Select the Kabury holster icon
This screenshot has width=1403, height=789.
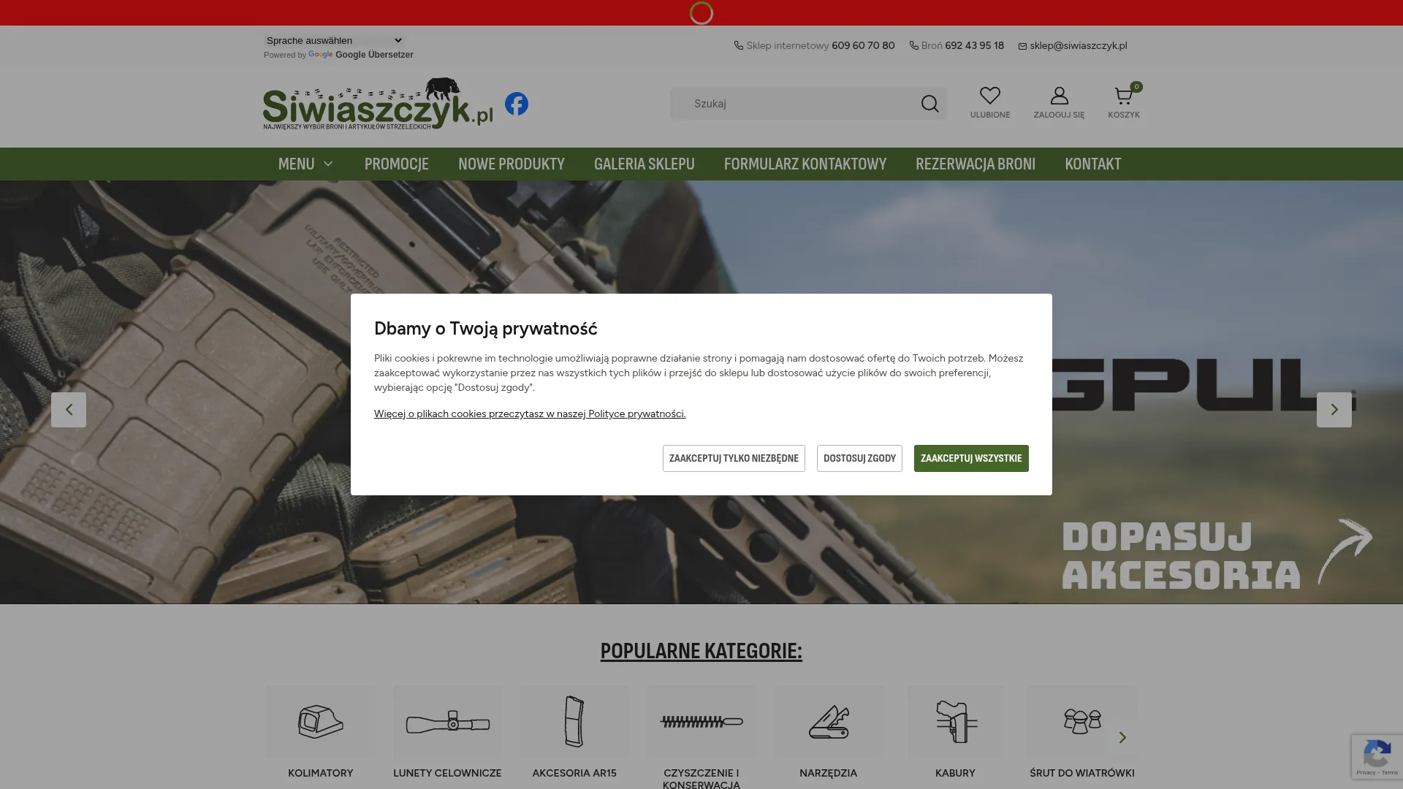956,722
